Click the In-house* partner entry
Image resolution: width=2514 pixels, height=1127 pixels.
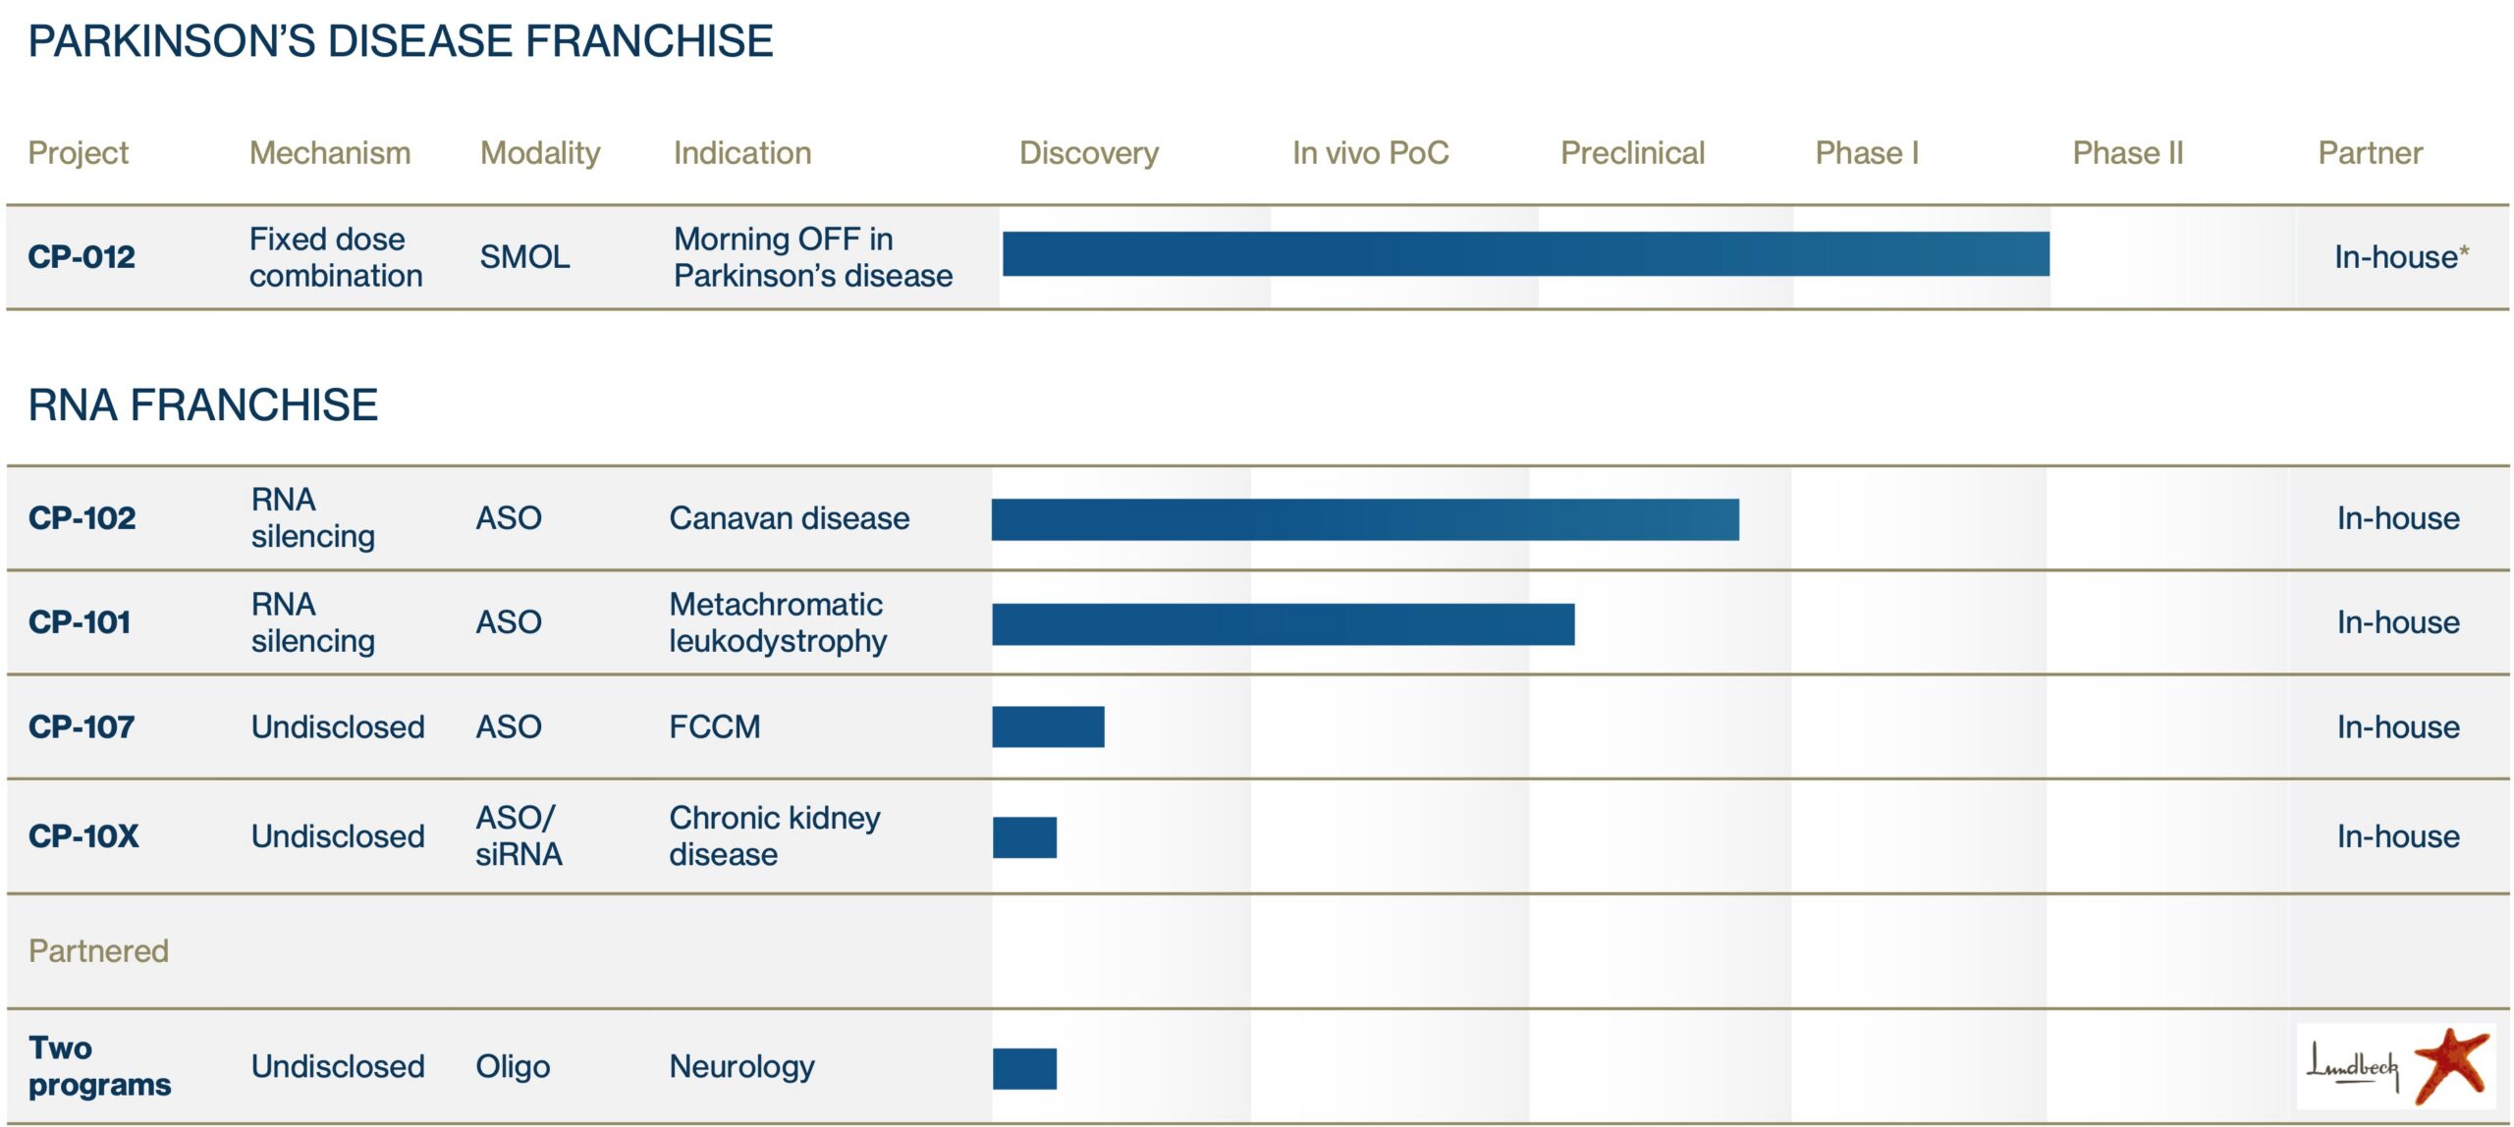pos(2400,257)
